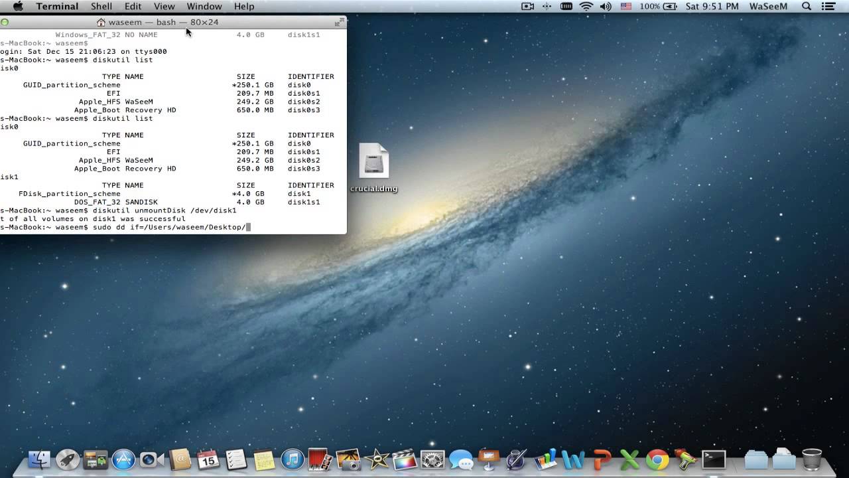Launch Keynote podium icon in Dock
Image resolution: width=849 pixels, height=478 pixels.
[489, 459]
